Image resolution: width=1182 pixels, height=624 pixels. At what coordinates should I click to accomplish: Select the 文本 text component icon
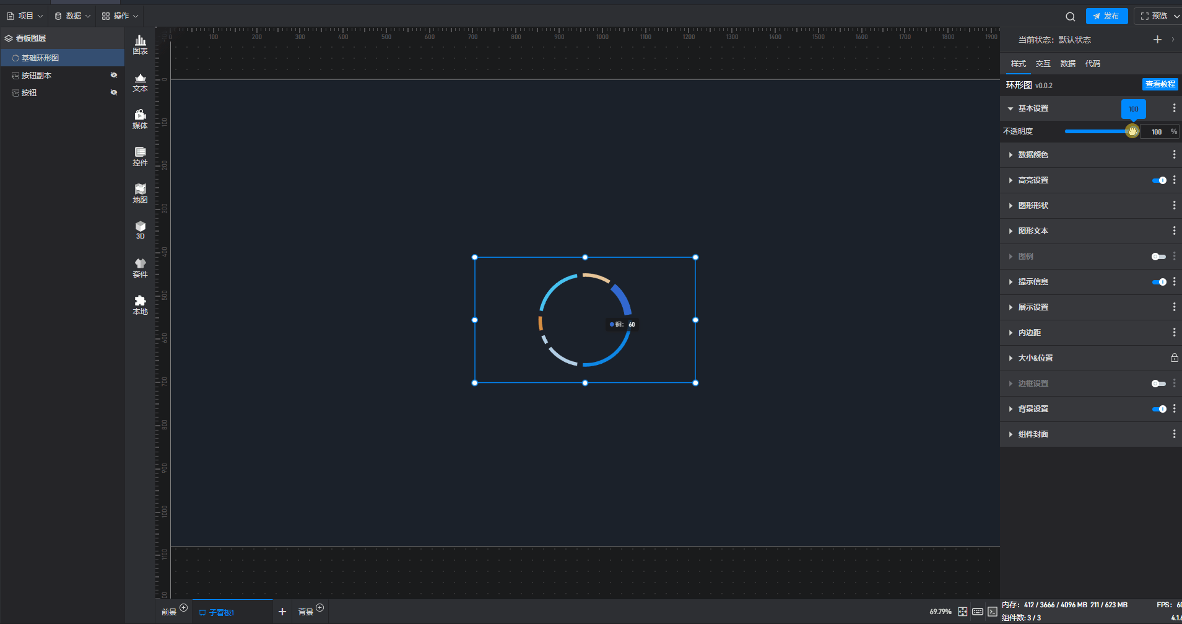[141, 82]
